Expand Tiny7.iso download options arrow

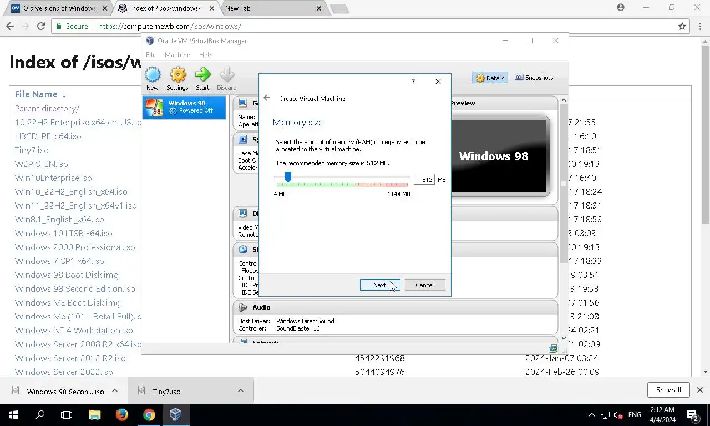tap(241, 391)
